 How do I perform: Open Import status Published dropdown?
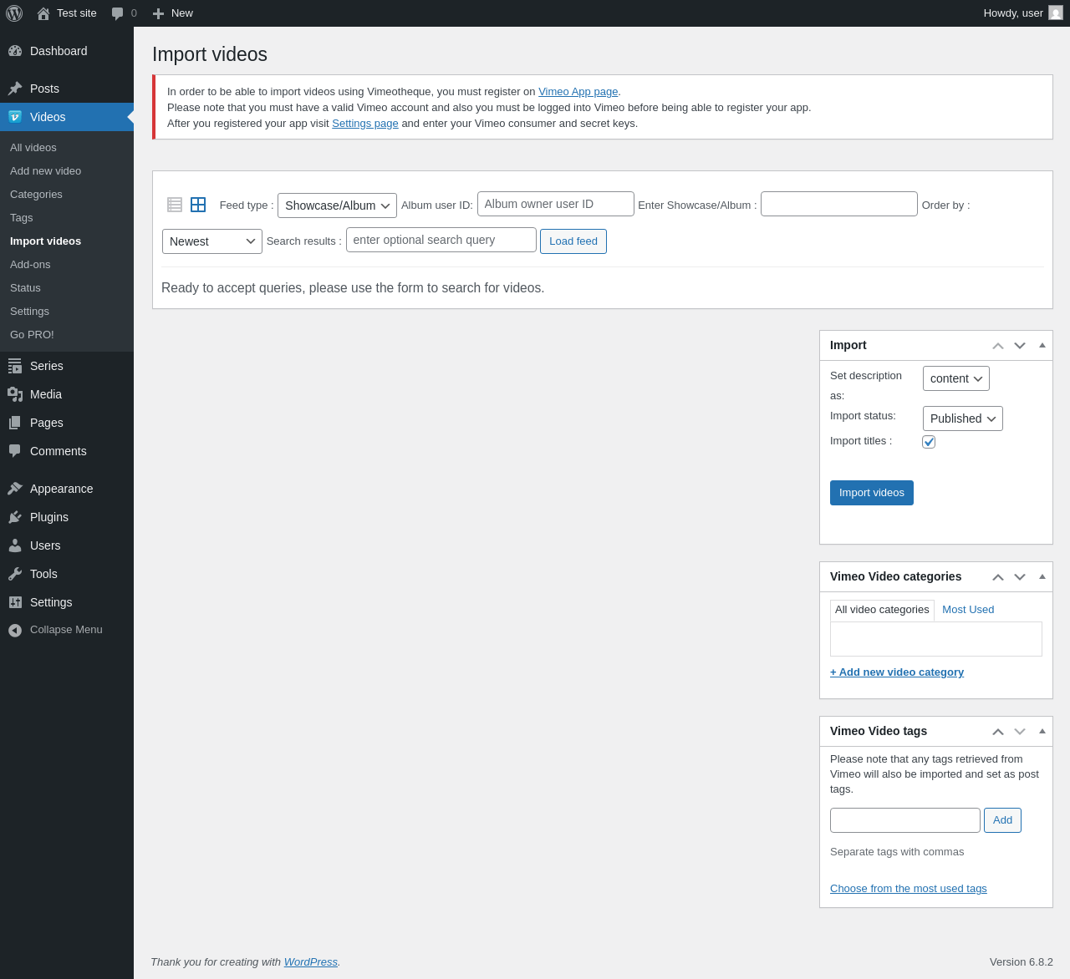pyautogui.click(x=963, y=418)
